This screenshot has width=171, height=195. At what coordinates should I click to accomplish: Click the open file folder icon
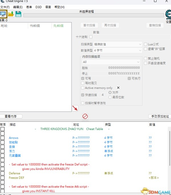(11, 14)
